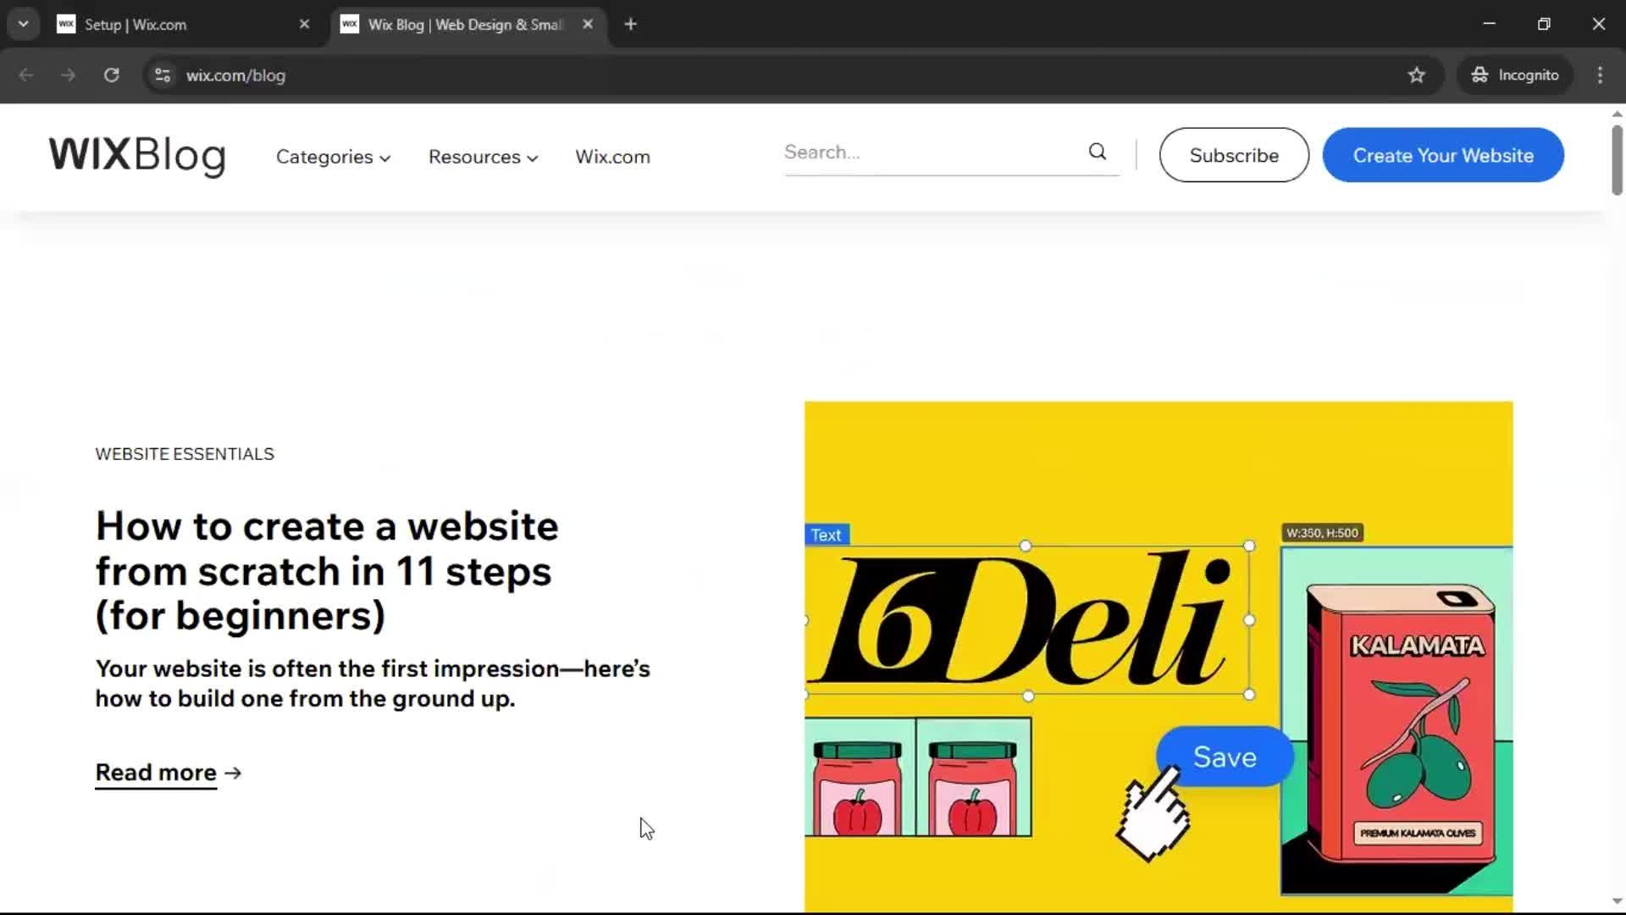1626x915 pixels.
Task: Click Create Your Website button
Action: pos(1443,155)
